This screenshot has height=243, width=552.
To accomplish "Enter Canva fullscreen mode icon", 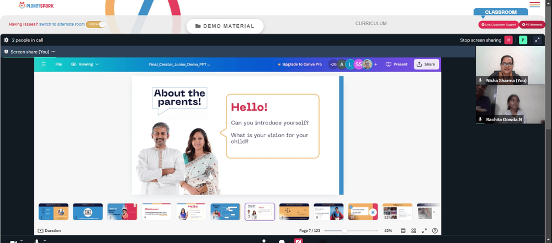I will coord(424,231).
